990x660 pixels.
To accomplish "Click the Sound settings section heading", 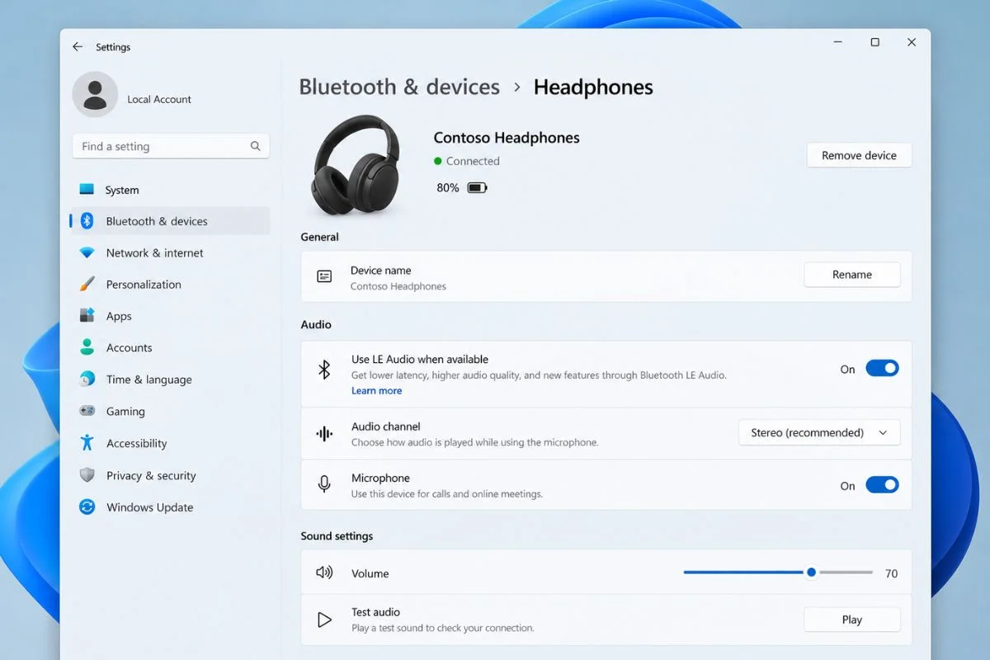I will [337, 536].
